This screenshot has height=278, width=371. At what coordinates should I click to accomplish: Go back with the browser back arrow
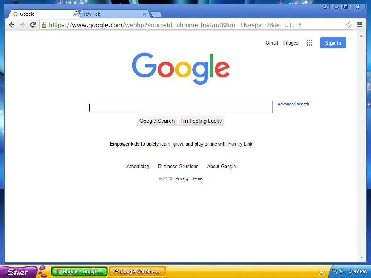(x=12, y=25)
